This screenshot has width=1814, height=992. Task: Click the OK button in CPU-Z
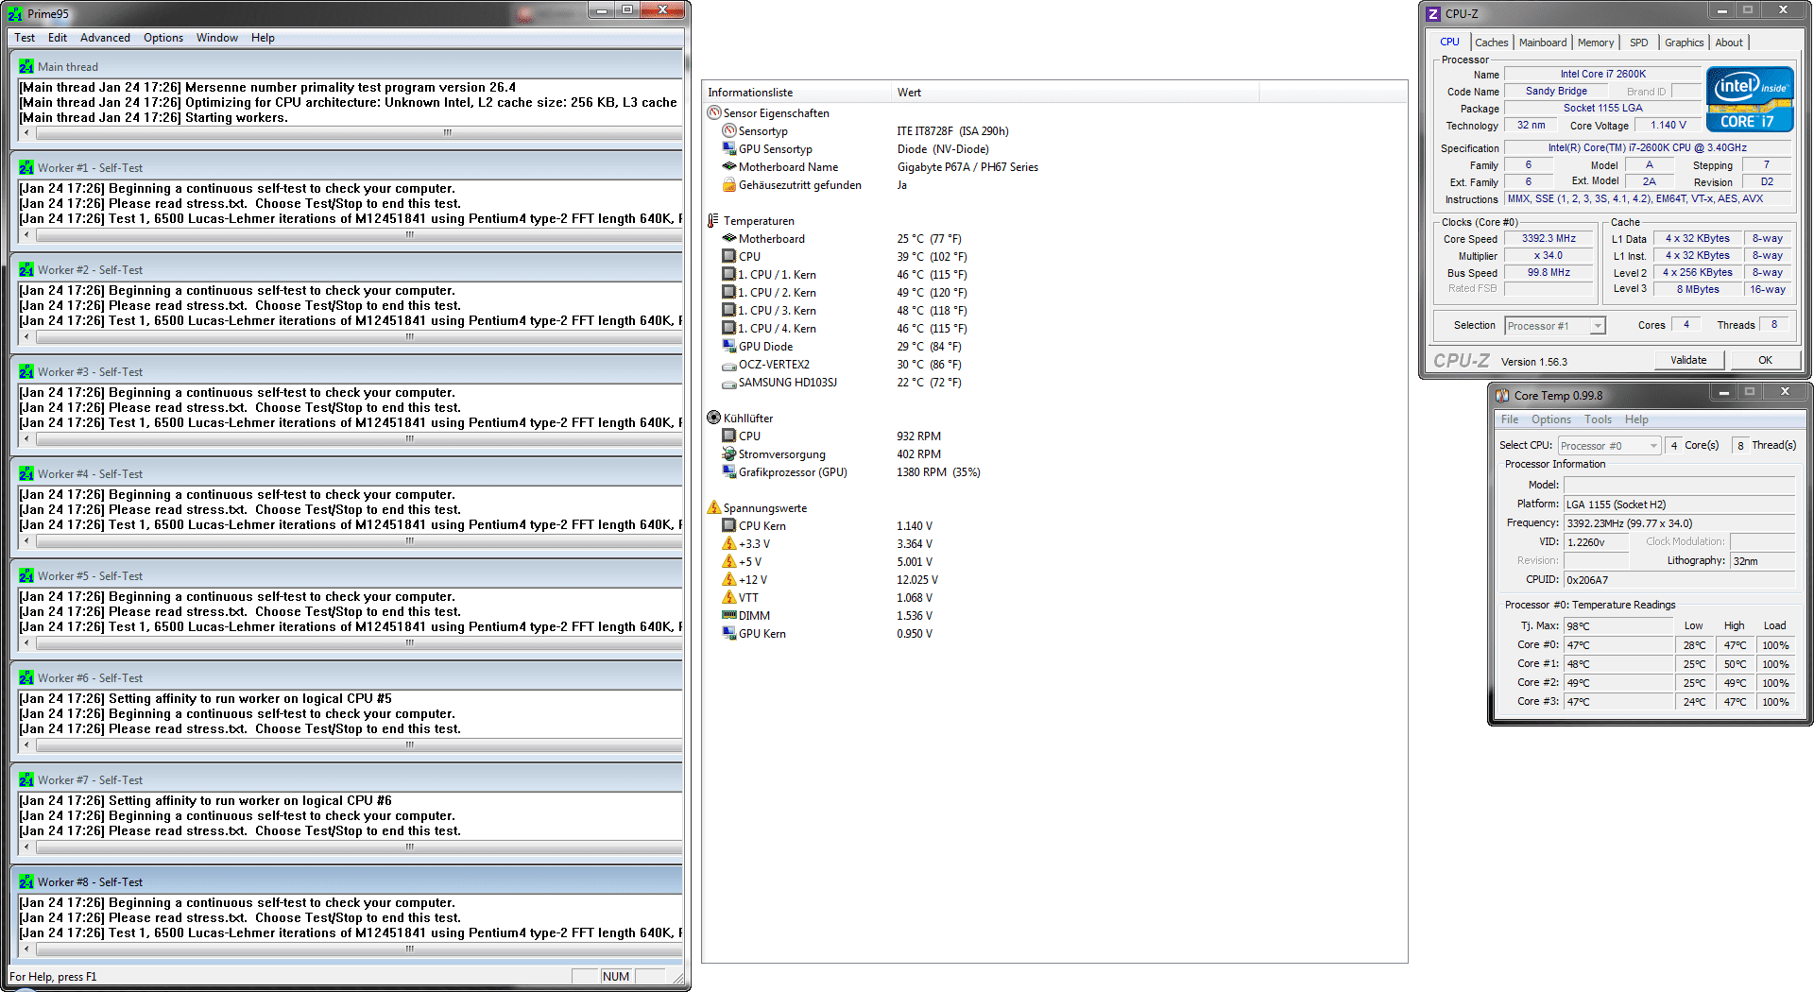[1765, 360]
